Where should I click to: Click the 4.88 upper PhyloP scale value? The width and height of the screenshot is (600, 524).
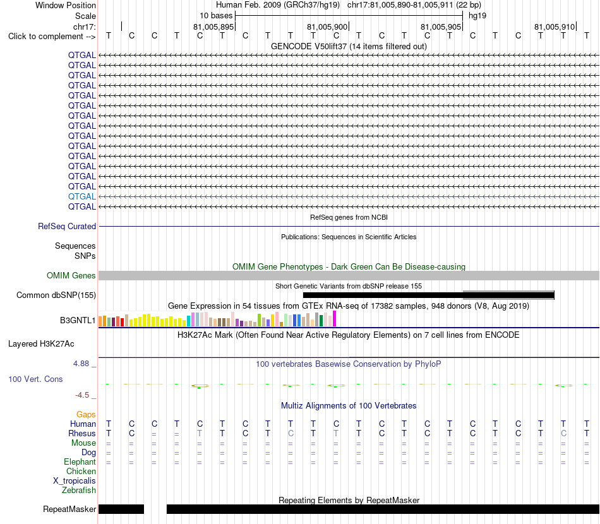[81, 364]
